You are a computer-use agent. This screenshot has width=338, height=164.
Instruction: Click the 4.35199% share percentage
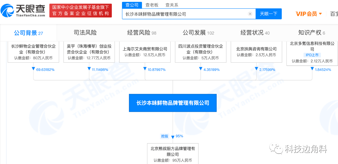coord(212,70)
